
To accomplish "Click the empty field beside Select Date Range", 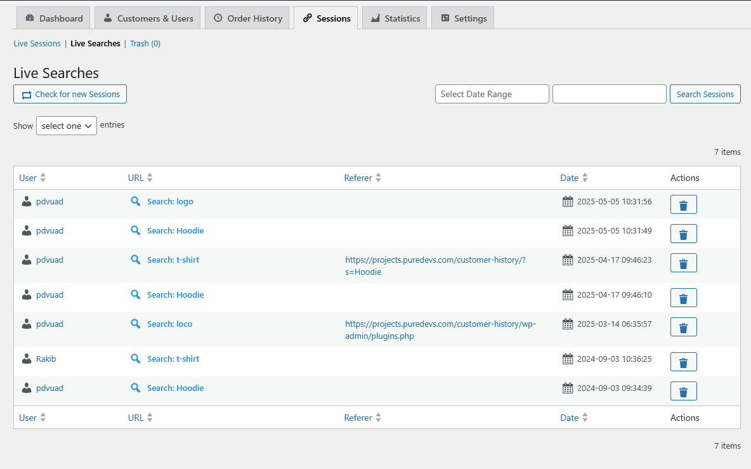I will 609,93.
